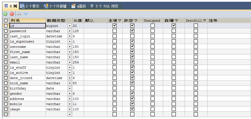This screenshot has height=119, width=251.
Task: Open data type dropdown for image
Action: tap(70, 109)
